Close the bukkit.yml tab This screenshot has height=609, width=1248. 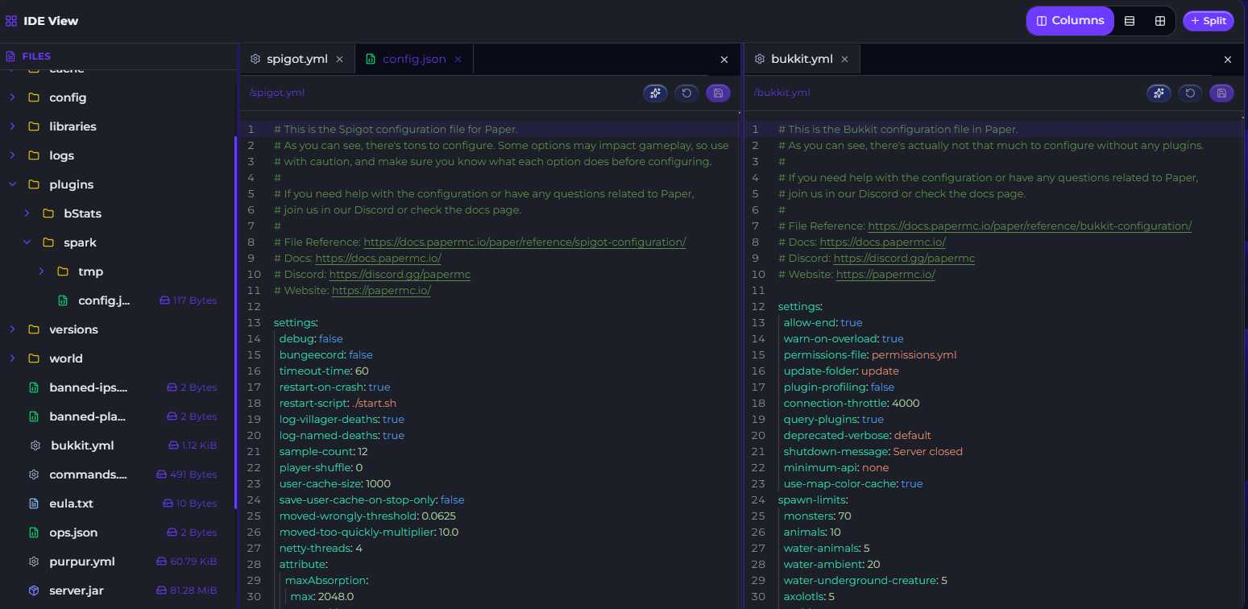coord(844,59)
